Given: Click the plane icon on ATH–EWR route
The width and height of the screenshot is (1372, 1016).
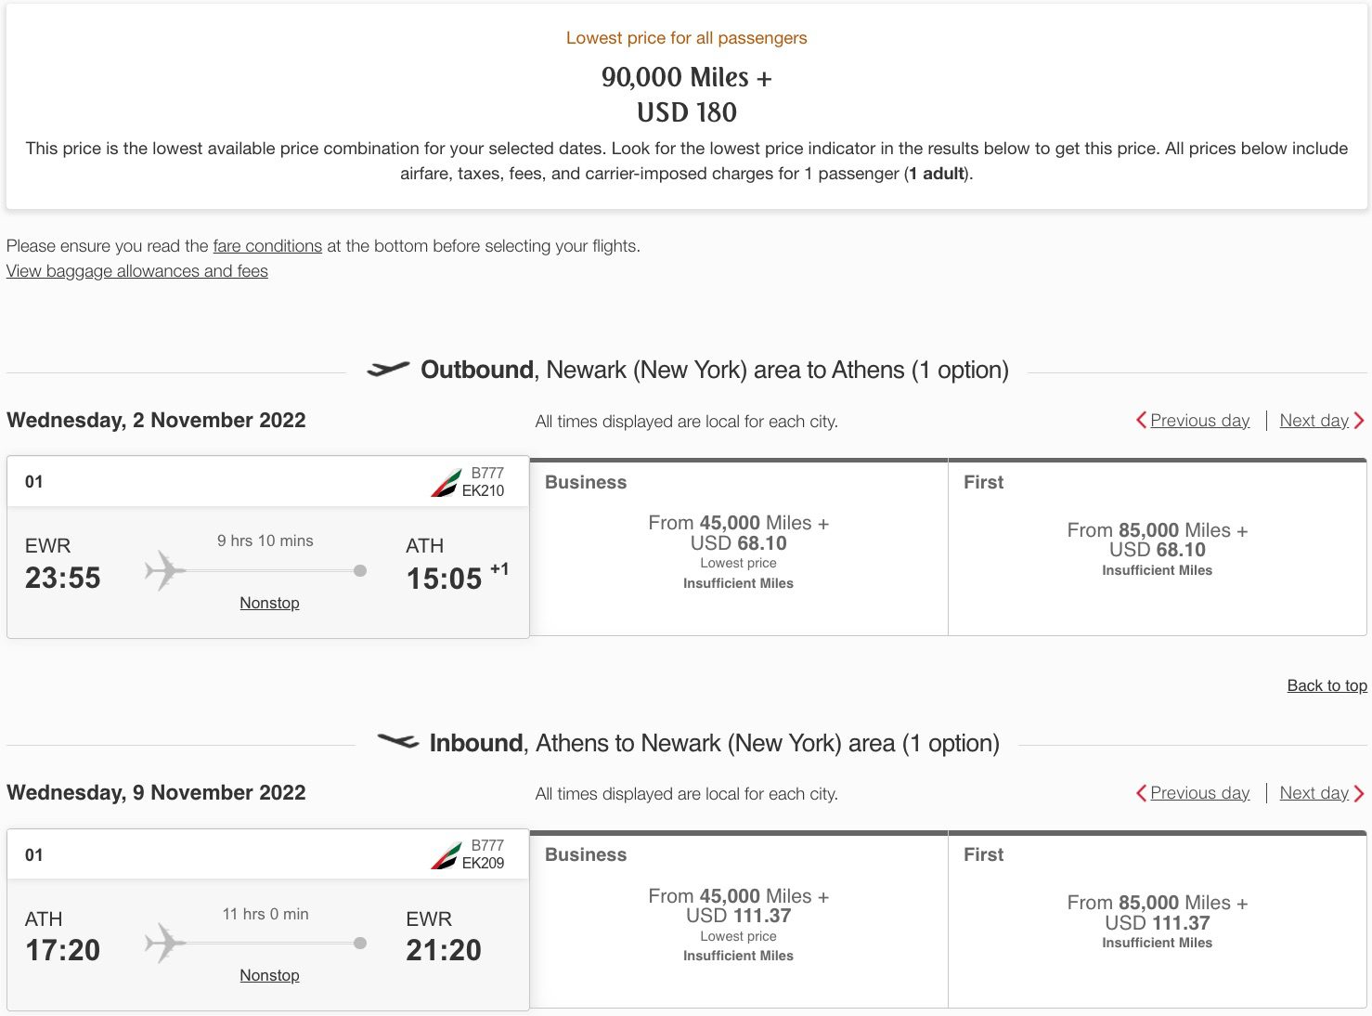Looking at the screenshot, I should (x=165, y=943).
